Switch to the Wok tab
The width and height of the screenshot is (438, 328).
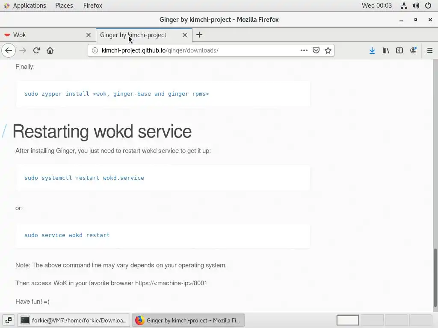click(48, 35)
